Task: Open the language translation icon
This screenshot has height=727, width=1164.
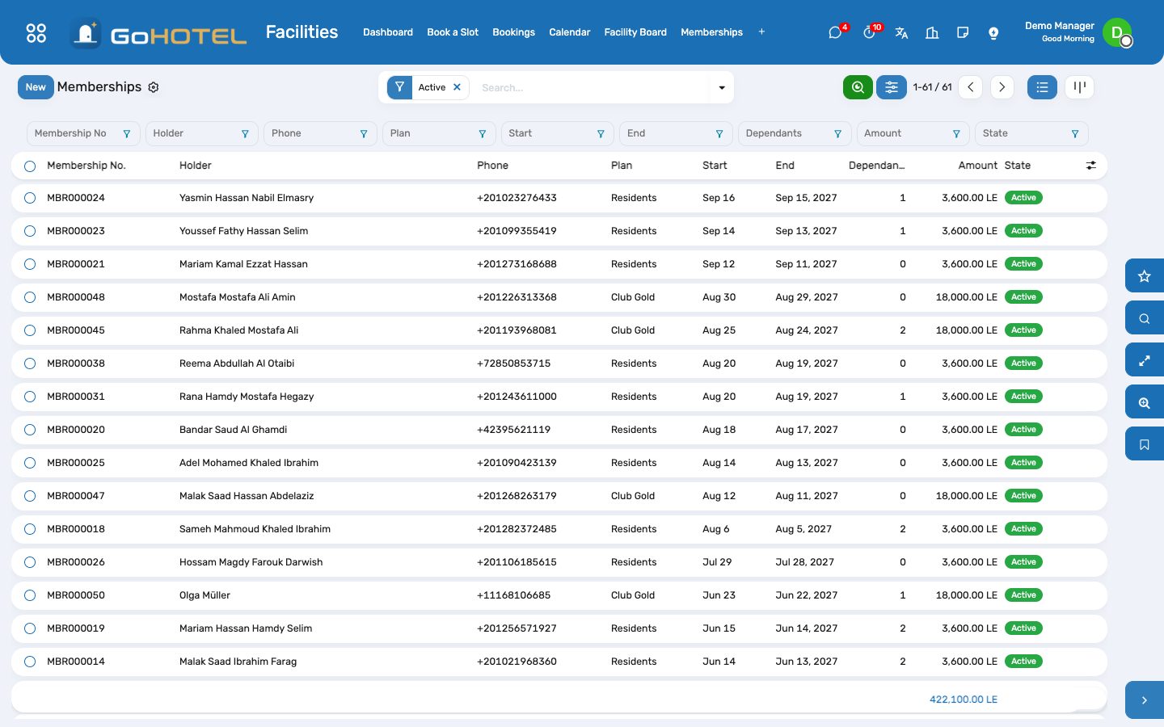Action: [901, 32]
